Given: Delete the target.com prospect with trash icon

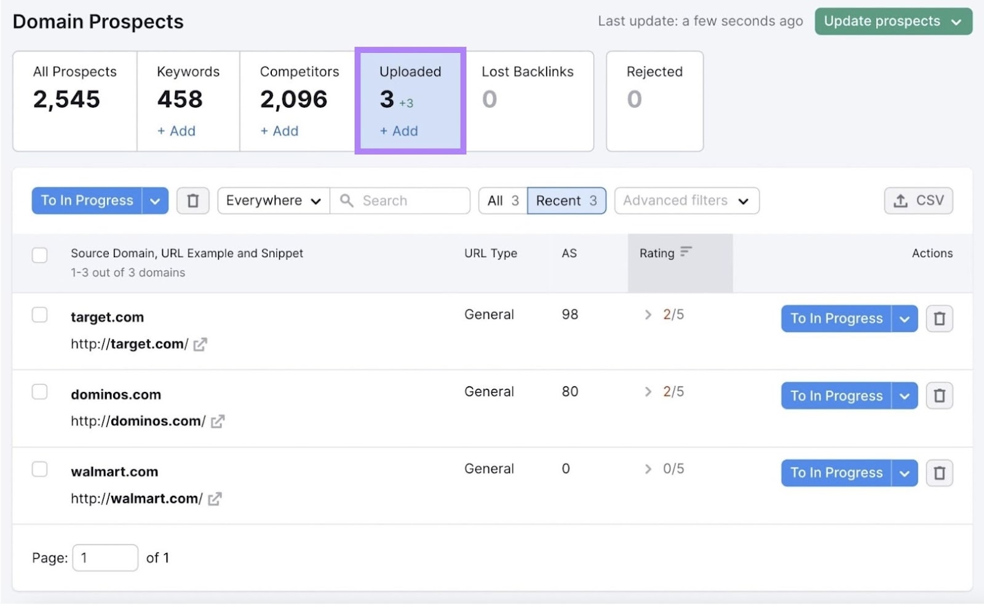Looking at the screenshot, I should point(940,319).
